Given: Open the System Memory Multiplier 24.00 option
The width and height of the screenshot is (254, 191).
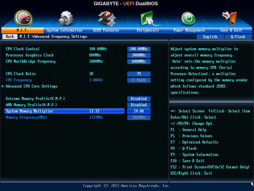Looking at the screenshot, I should point(139,111).
